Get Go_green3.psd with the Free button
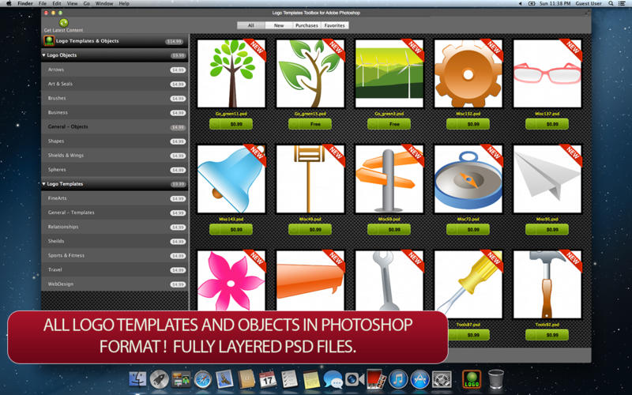Image resolution: width=632 pixels, height=395 pixels. pos(389,124)
